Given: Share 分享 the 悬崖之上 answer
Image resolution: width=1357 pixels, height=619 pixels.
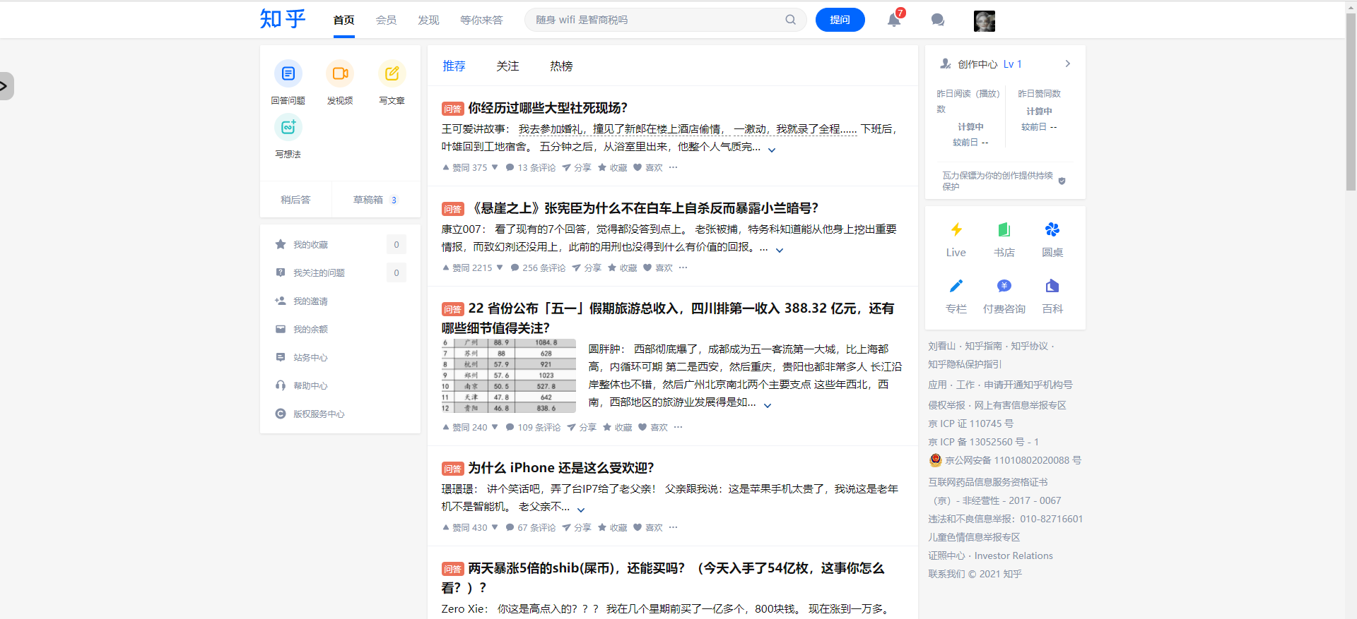Looking at the screenshot, I should tap(587, 268).
